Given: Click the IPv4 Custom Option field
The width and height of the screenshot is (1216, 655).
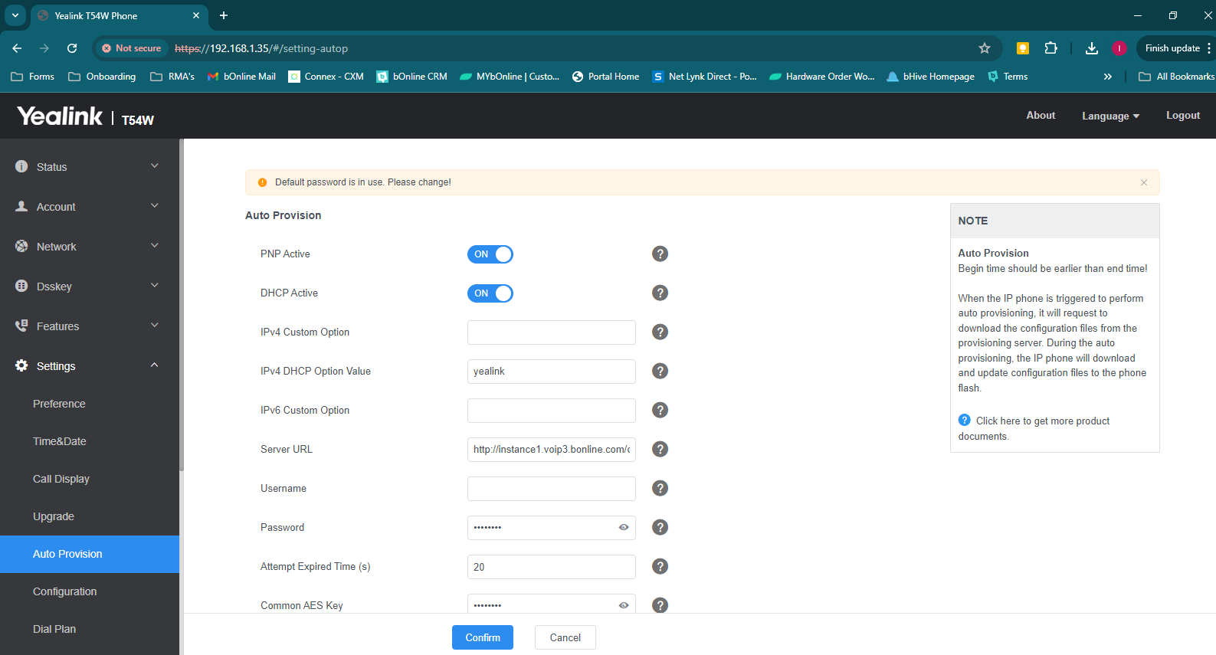Looking at the screenshot, I should [552, 332].
